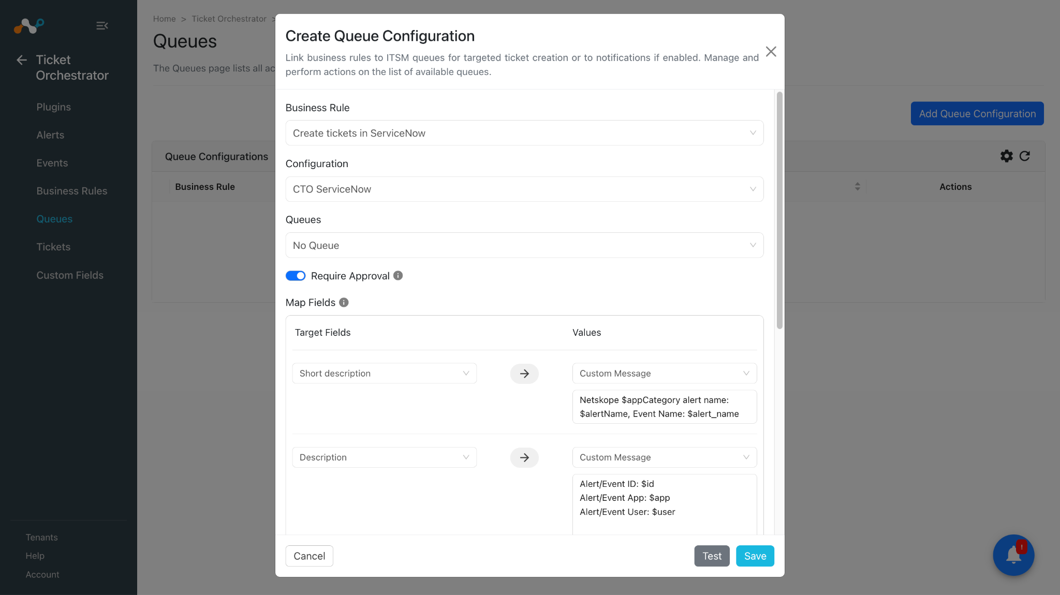Open Configuration dropdown showing CTO ServiceNow
1060x595 pixels.
click(x=524, y=189)
